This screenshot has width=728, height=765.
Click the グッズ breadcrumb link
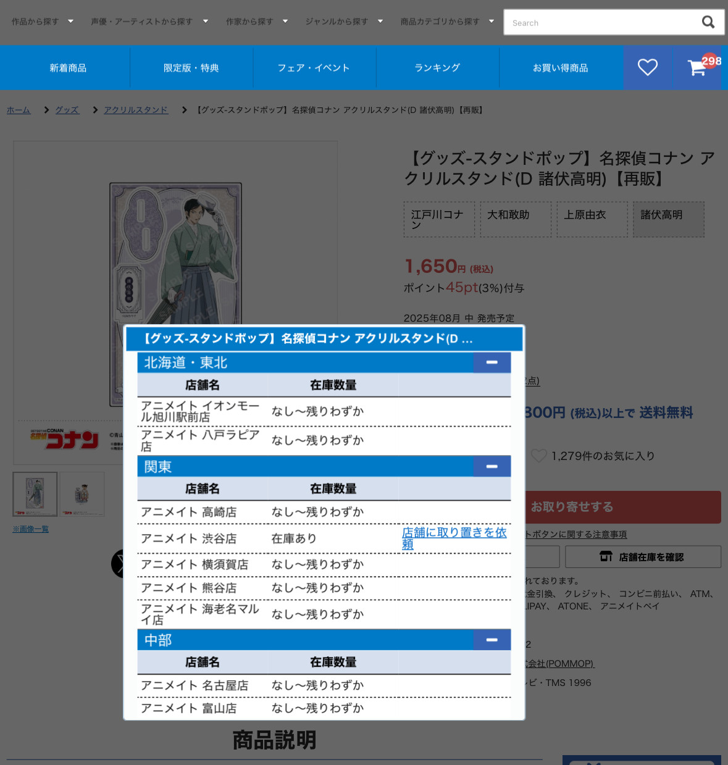tap(67, 110)
